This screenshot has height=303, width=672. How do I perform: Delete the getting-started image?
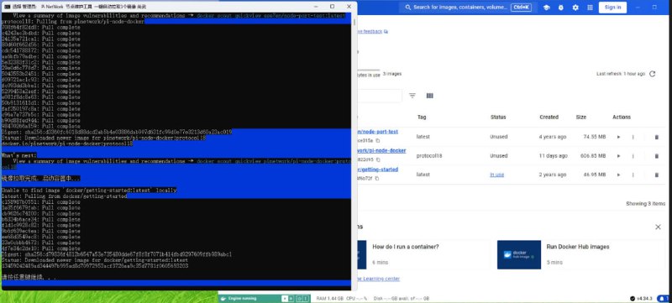click(x=656, y=175)
